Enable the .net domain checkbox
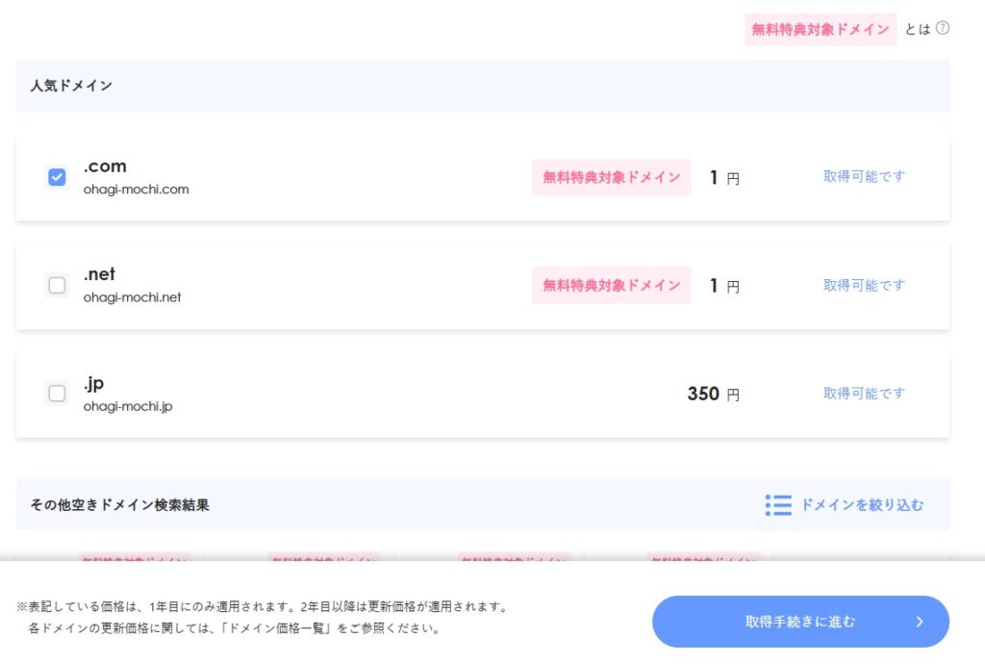 pyautogui.click(x=57, y=285)
